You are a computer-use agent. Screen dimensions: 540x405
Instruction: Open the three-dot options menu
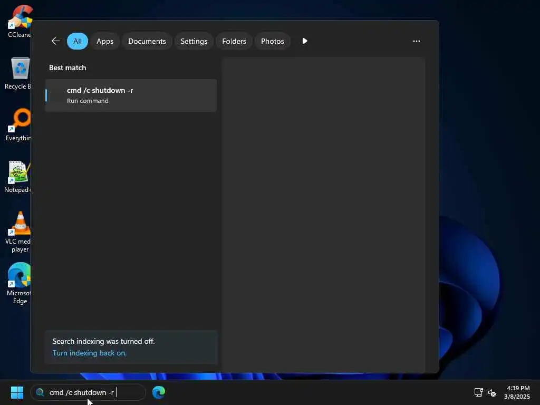417,41
